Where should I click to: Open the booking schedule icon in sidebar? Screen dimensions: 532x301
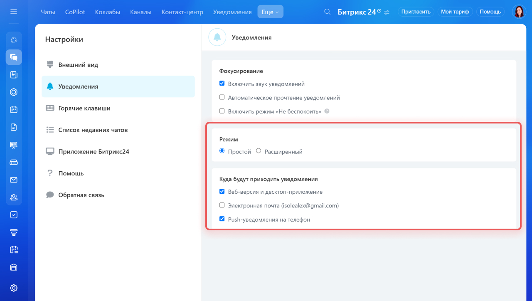(14, 250)
